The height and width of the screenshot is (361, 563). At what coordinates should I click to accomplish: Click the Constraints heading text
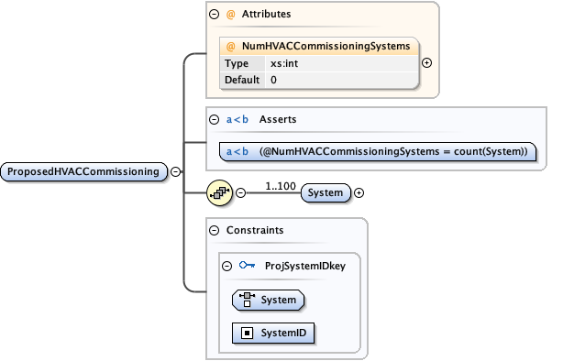(255, 230)
